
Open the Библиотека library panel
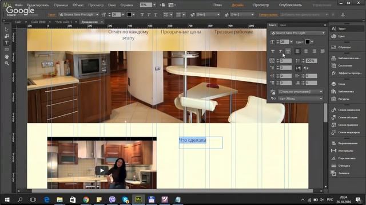[347, 91]
